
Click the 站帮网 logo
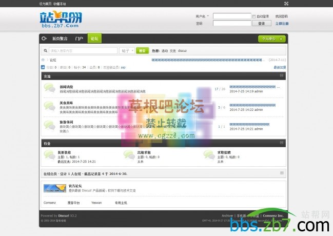pos(61,19)
